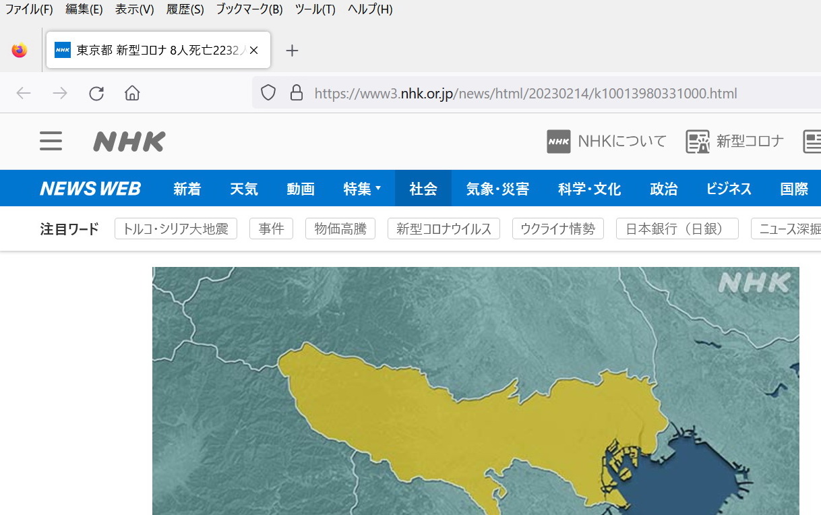This screenshot has height=515, width=821.
Task: Open the ブックマーク(B) menu
Action: [x=249, y=9]
